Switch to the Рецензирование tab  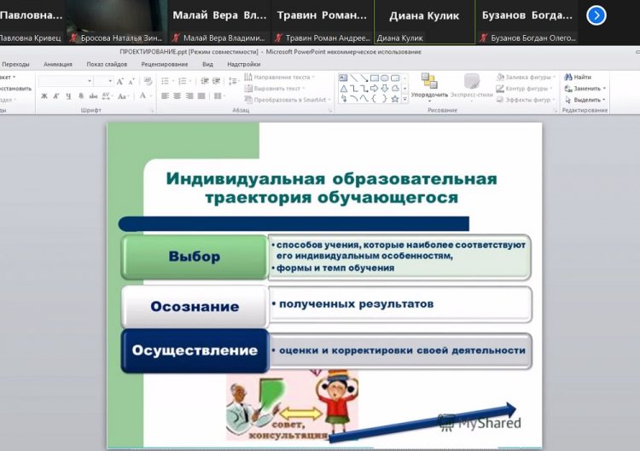(x=165, y=64)
